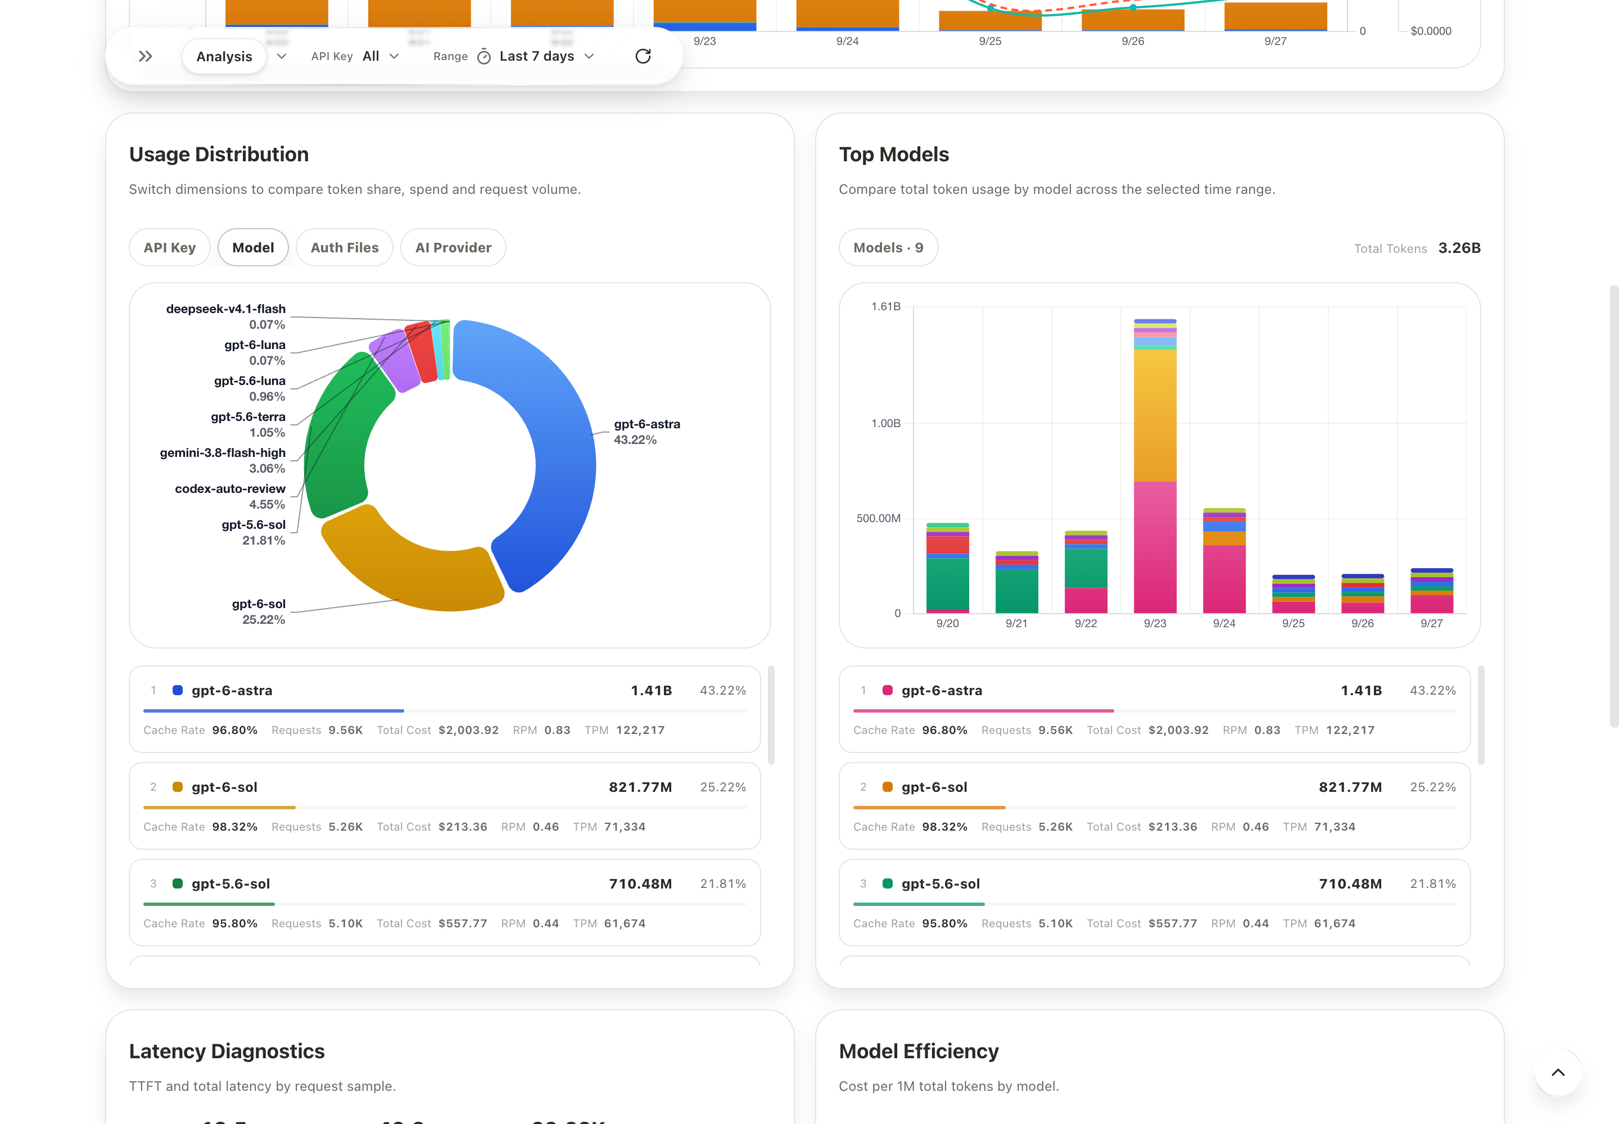Open the Analysis view dropdown chevron
The image size is (1619, 1124).
click(x=281, y=56)
